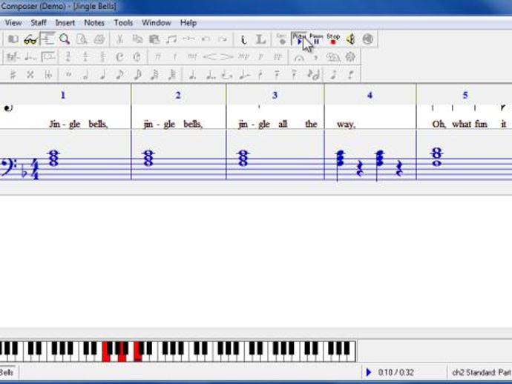Click the copy icon

tap(137, 39)
